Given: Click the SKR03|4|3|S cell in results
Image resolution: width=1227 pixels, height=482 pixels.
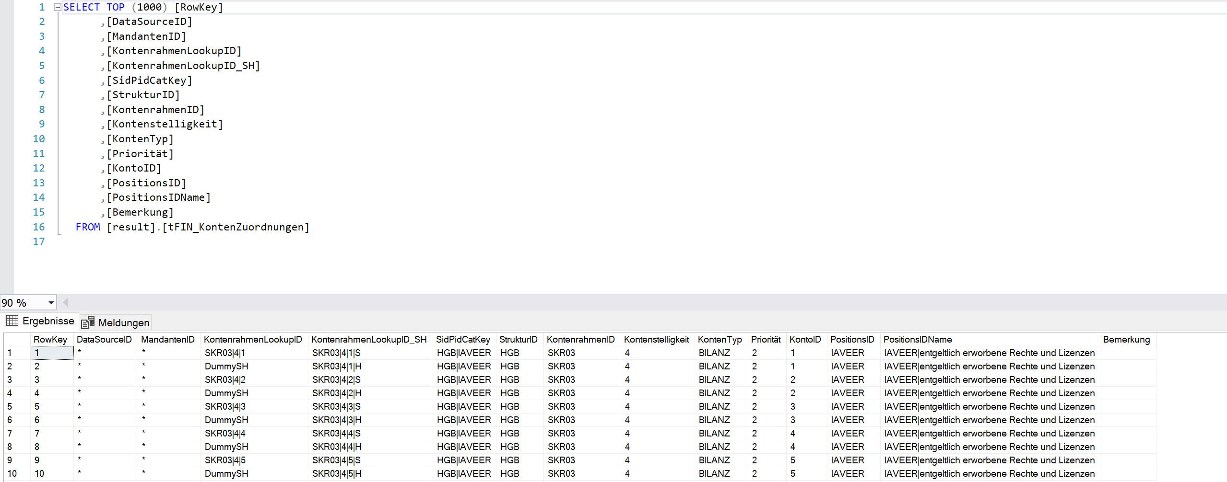Looking at the screenshot, I should [336, 406].
